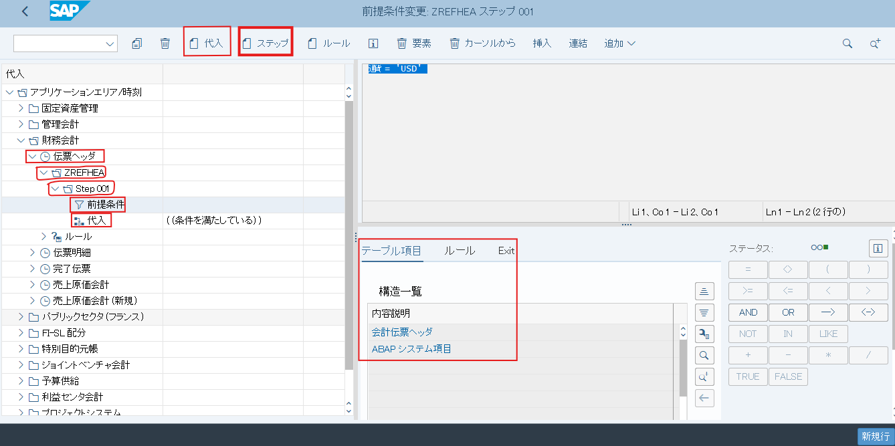Open the search magnifier in the top toolbar
Image resolution: width=895 pixels, height=446 pixels.
pyautogui.click(x=848, y=43)
